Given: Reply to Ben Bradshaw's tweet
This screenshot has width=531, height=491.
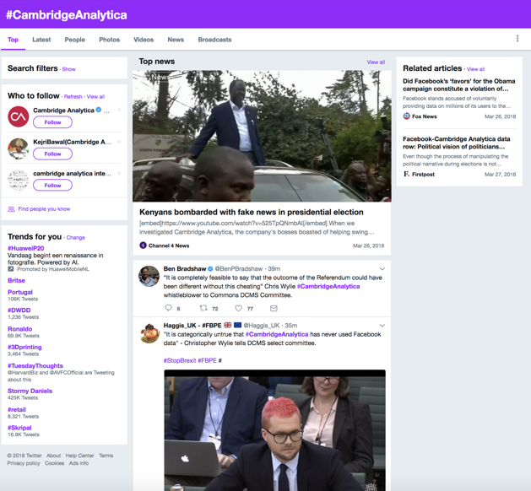Looking at the screenshot, I should [x=168, y=308].
